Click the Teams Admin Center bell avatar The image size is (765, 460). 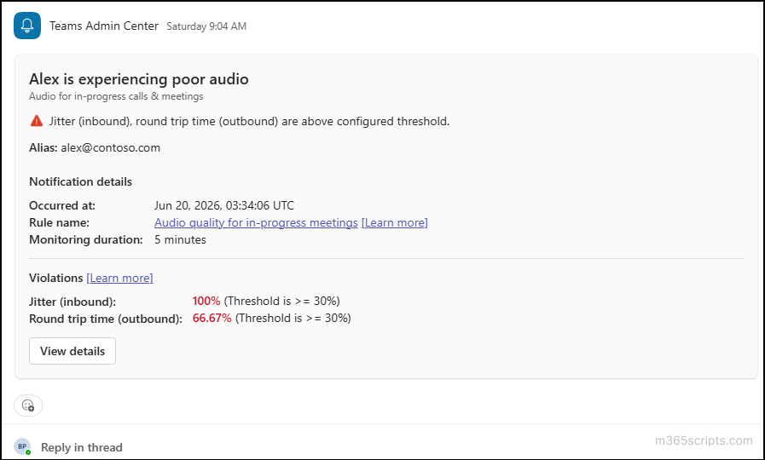tap(27, 26)
